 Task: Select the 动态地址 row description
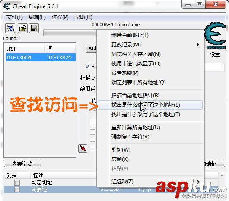tap(42, 182)
